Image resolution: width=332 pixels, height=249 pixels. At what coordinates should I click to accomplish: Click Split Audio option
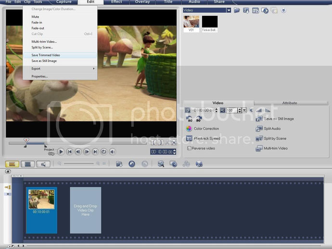click(268, 129)
